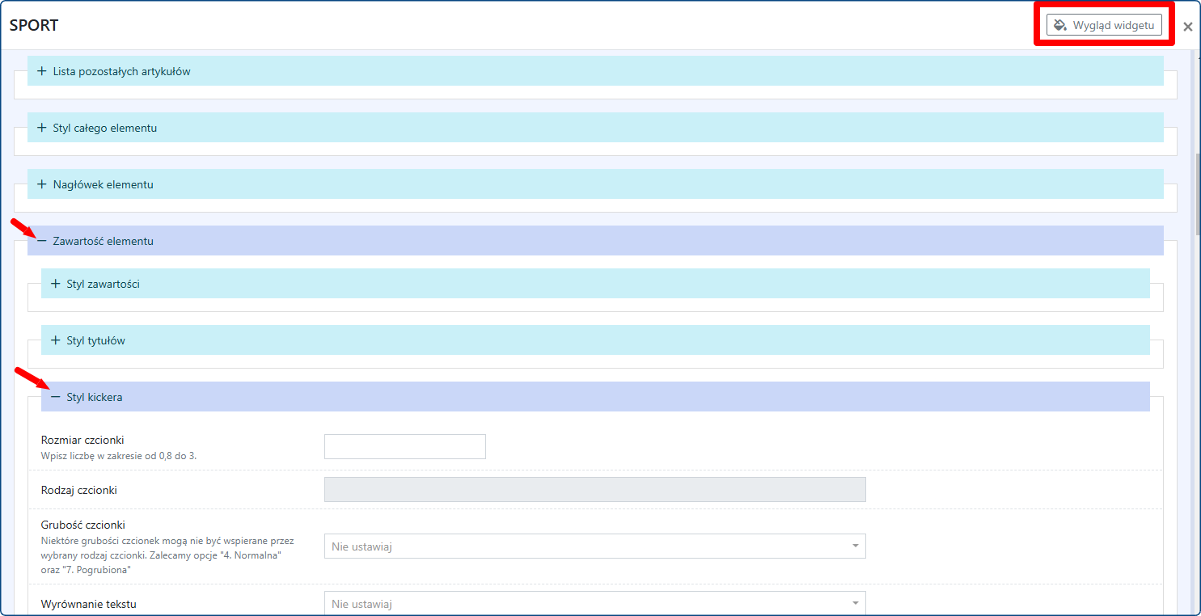Click plus icon beside Styl zawartości
Image resolution: width=1201 pixels, height=616 pixels.
[x=56, y=284]
